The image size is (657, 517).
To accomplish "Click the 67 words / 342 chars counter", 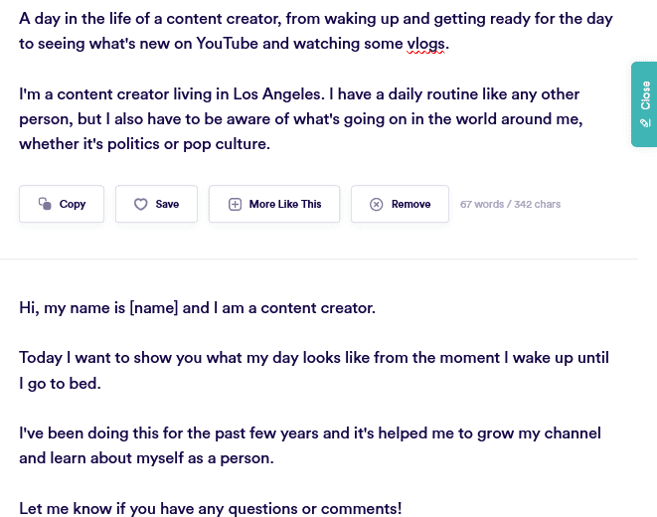I will (510, 204).
